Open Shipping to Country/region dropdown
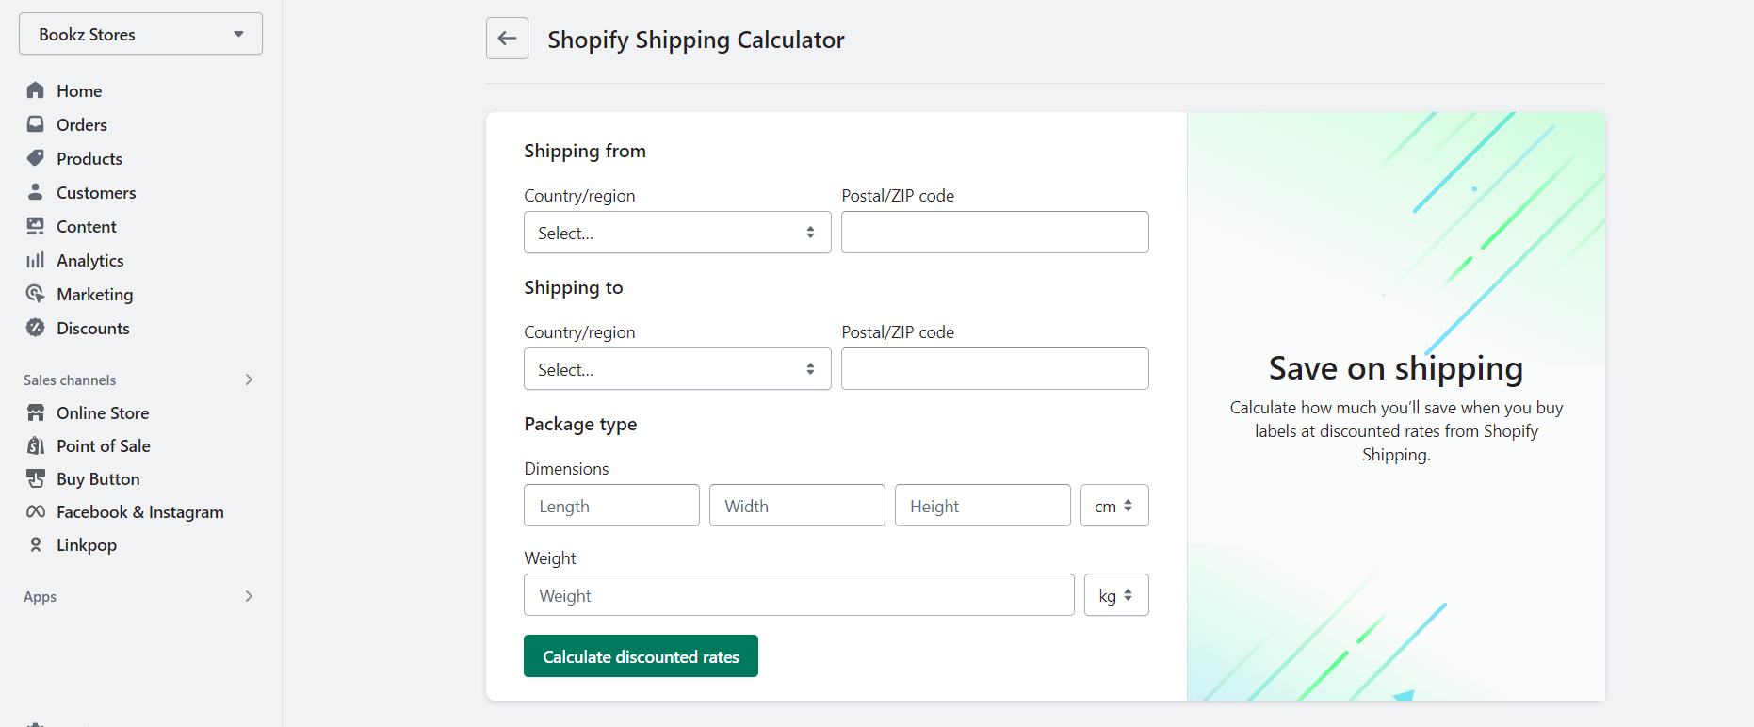The width and height of the screenshot is (1754, 727). 677,369
